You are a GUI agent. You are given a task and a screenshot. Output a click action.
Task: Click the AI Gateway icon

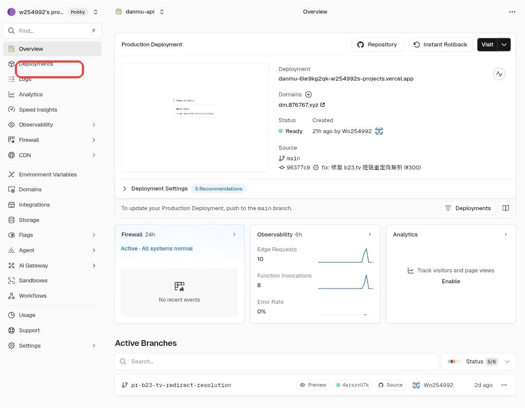pos(11,265)
